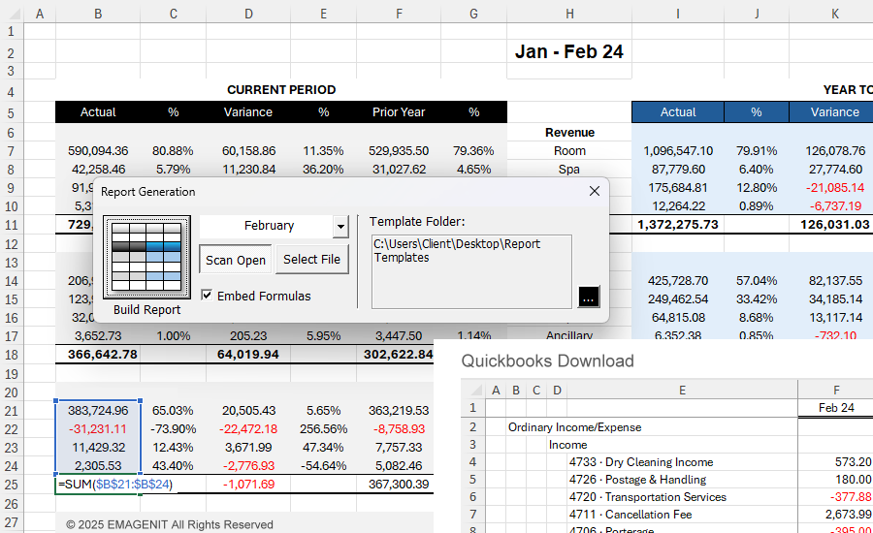Screen dimensions: 873x533
Task: Click Quickbooks sheet select-all corner
Action: coord(473,391)
